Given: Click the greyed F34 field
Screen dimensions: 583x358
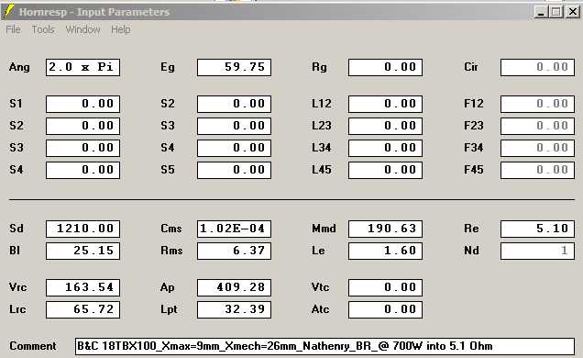Looking at the screenshot, I should (538, 148).
